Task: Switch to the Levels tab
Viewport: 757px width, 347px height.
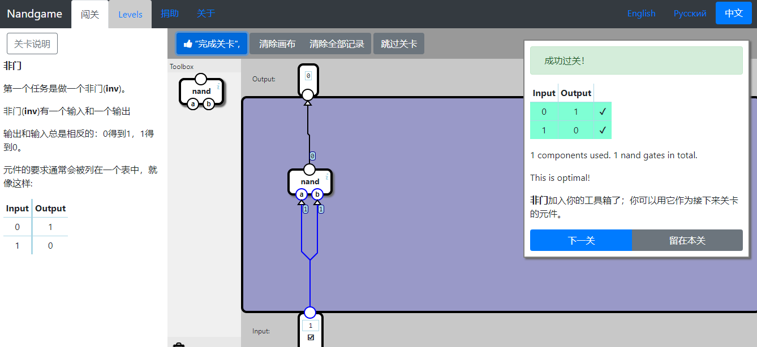Action: (130, 14)
